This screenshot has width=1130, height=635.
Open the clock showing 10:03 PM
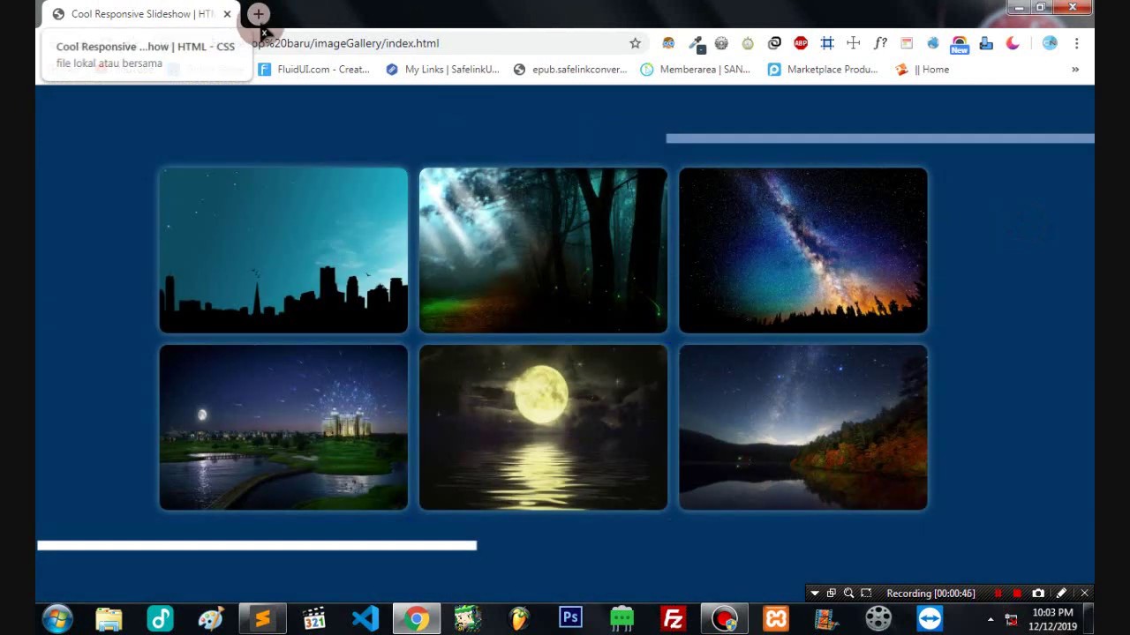[x=1052, y=619]
